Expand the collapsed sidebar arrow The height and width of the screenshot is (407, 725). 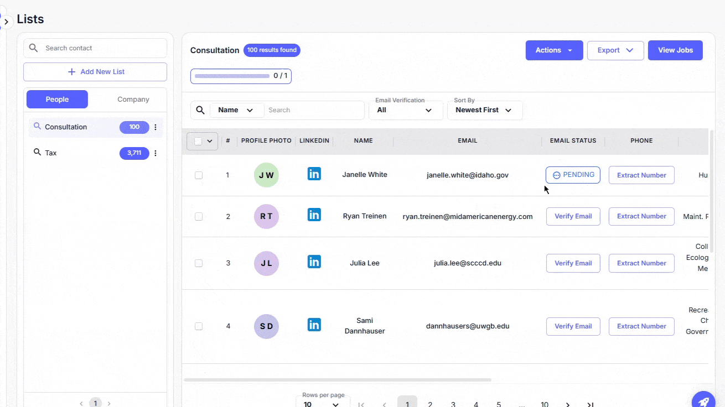coord(6,22)
